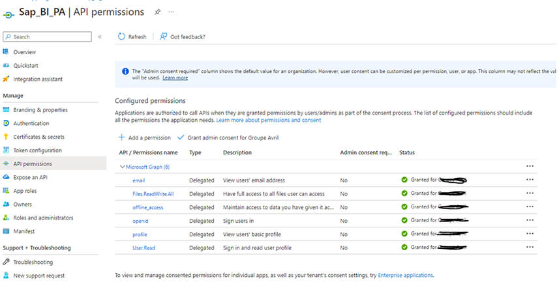Click the Type column header
The width and height of the screenshot is (559, 284).
tap(195, 152)
